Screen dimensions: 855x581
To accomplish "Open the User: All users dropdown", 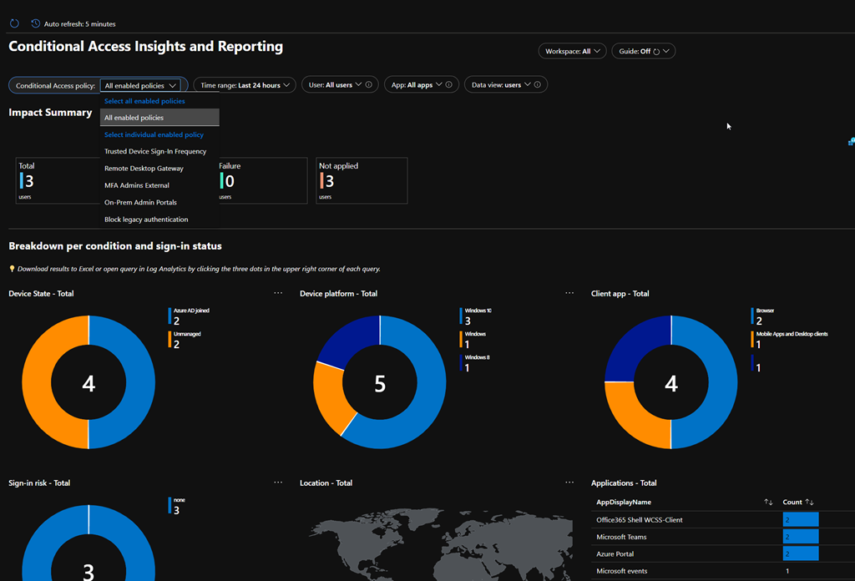I will (x=340, y=84).
